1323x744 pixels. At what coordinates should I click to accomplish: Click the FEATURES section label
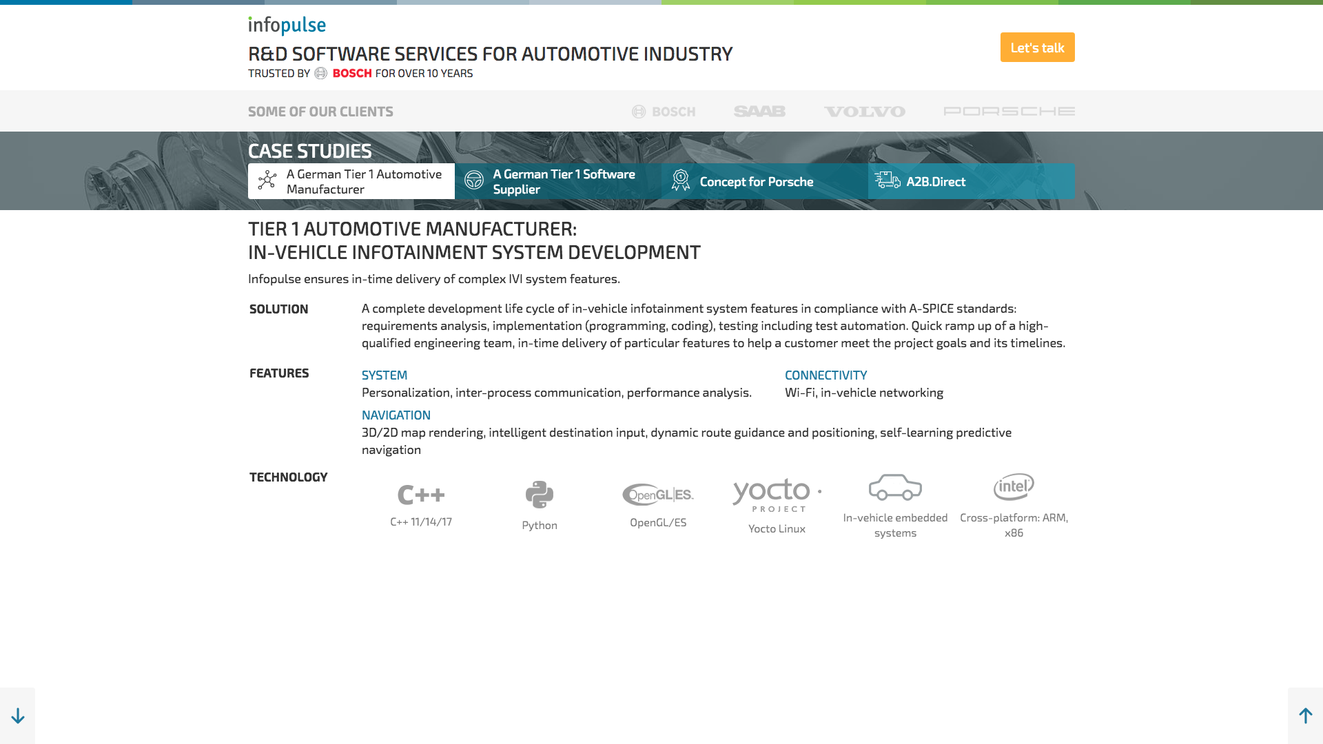click(x=279, y=373)
